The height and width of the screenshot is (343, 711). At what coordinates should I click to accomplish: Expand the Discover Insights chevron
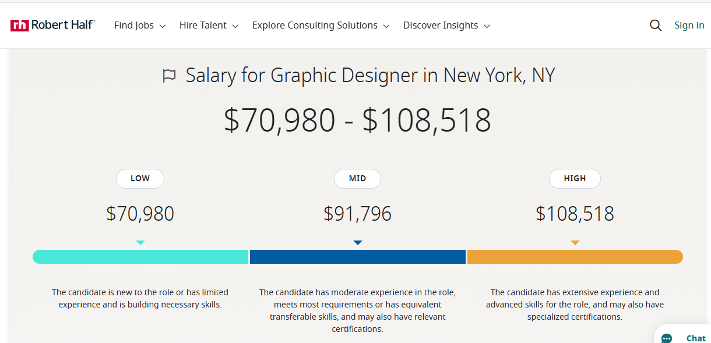click(487, 26)
